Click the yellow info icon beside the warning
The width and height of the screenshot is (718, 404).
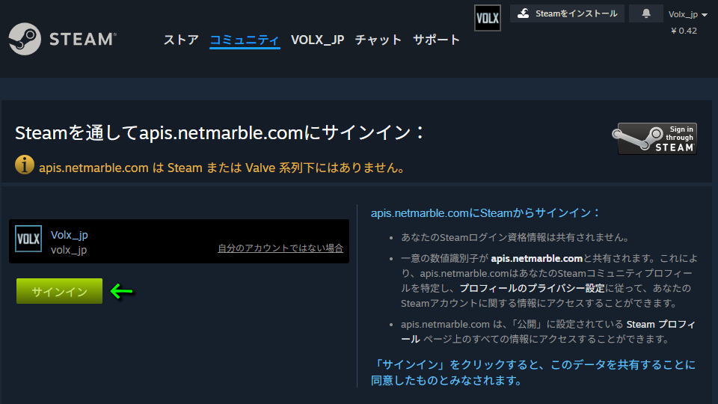click(x=25, y=165)
